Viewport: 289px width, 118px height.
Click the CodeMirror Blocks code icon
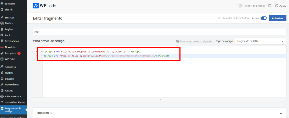(2, 102)
